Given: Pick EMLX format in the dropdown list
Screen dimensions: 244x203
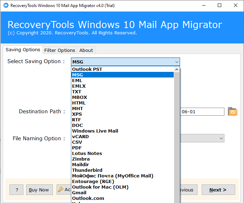Looking at the screenshot, I should [x=122, y=86].
